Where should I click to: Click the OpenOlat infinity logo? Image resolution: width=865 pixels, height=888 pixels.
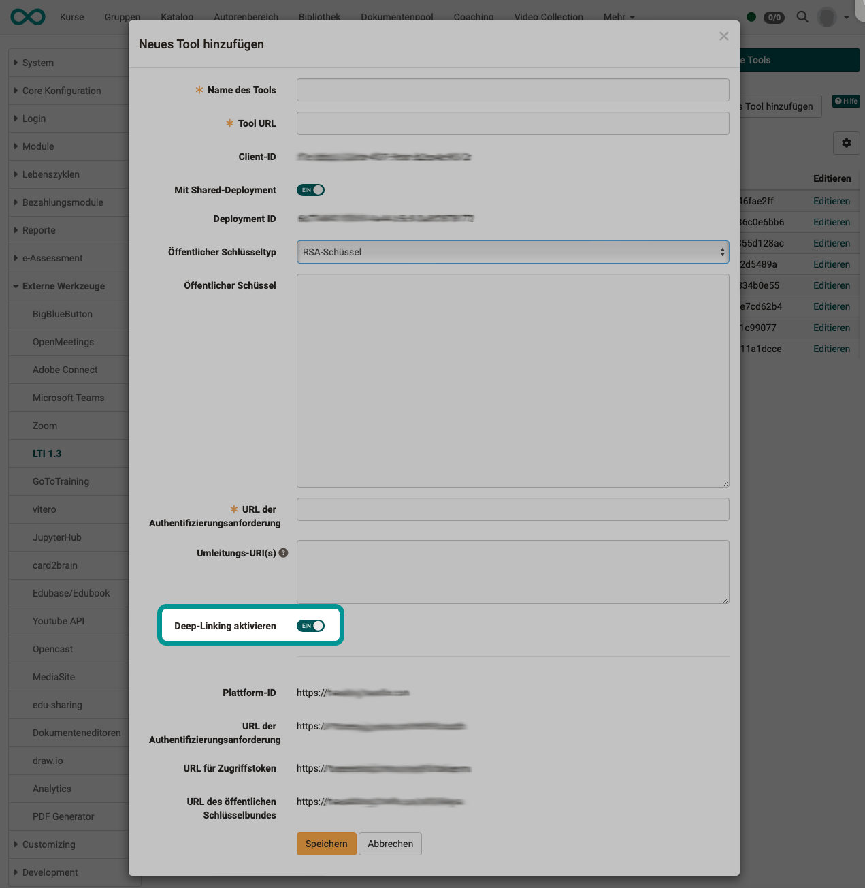(27, 17)
